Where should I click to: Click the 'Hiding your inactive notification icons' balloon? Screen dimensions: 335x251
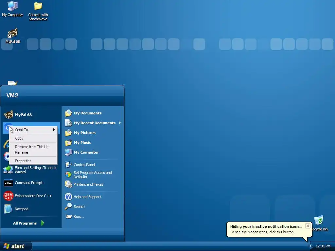[x=269, y=229]
